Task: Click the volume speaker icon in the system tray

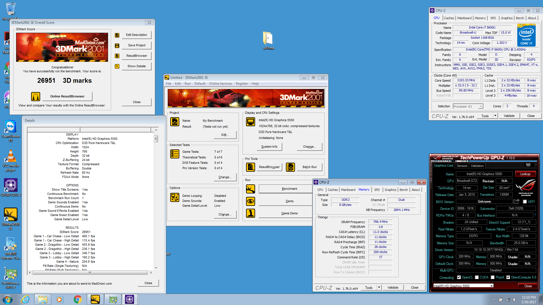Action: [x=514, y=300]
